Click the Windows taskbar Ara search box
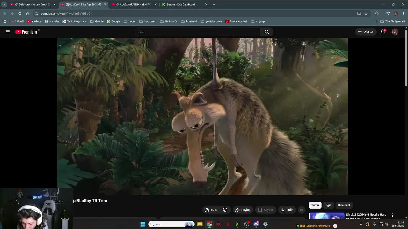 click(x=171, y=224)
